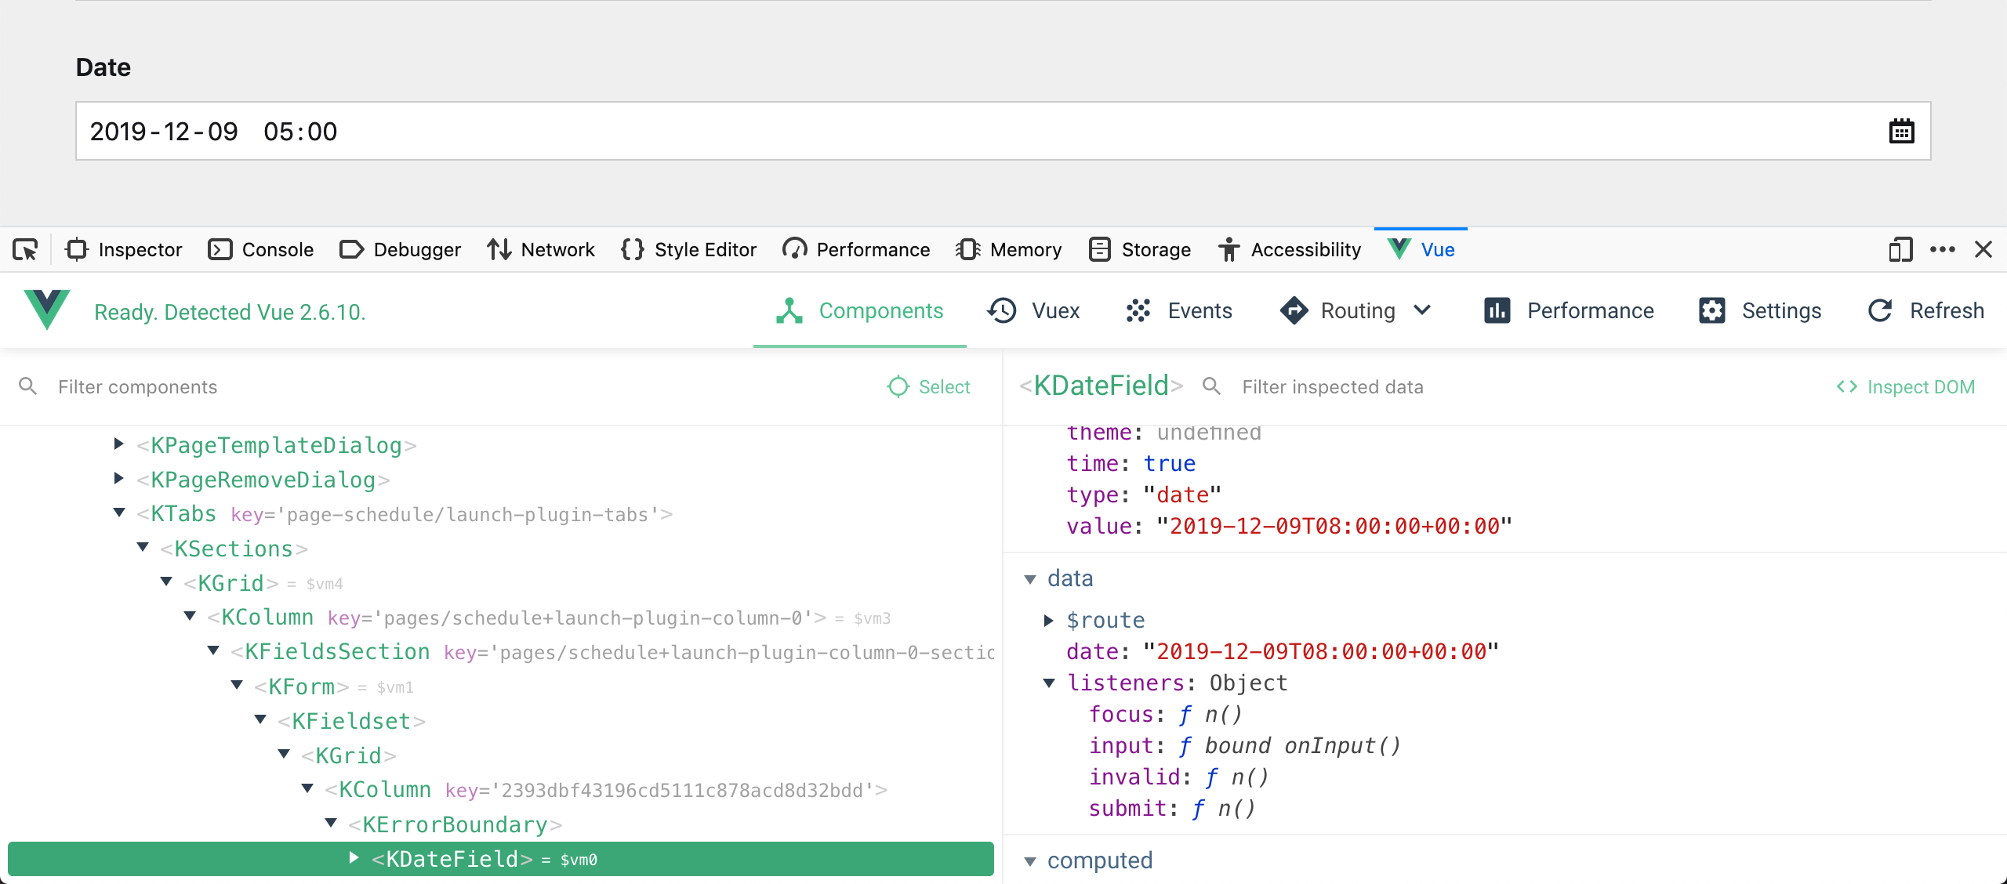This screenshot has width=2007, height=884.
Task: Open Vue devtools Settings gear
Action: 1711,311
